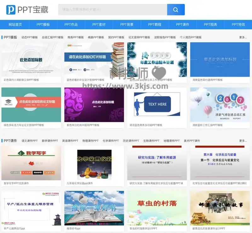
Task: Open the 美术PPT课件 link
Action: [192, 141]
